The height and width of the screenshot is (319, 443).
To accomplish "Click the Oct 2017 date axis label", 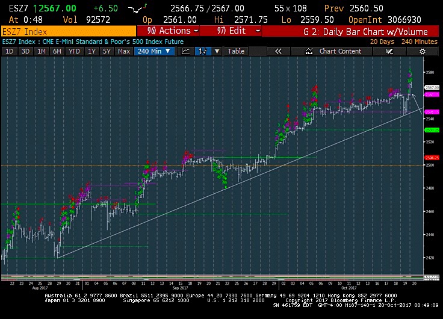I will [x=349, y=288].
